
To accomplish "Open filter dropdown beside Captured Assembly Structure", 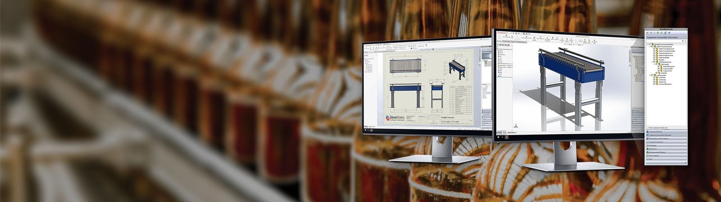I will [x=684, y=41].
